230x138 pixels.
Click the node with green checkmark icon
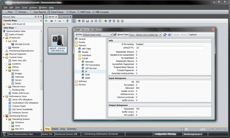pyautogui.click(x=114, y=21)
